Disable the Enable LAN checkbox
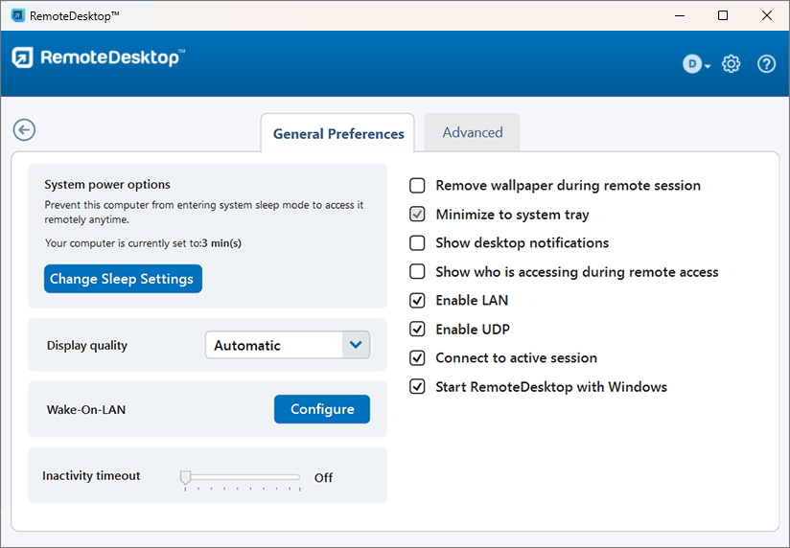 tap(417, 301)
